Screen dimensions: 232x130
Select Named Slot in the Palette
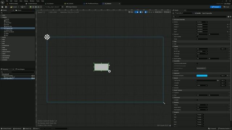click(8, 26)
